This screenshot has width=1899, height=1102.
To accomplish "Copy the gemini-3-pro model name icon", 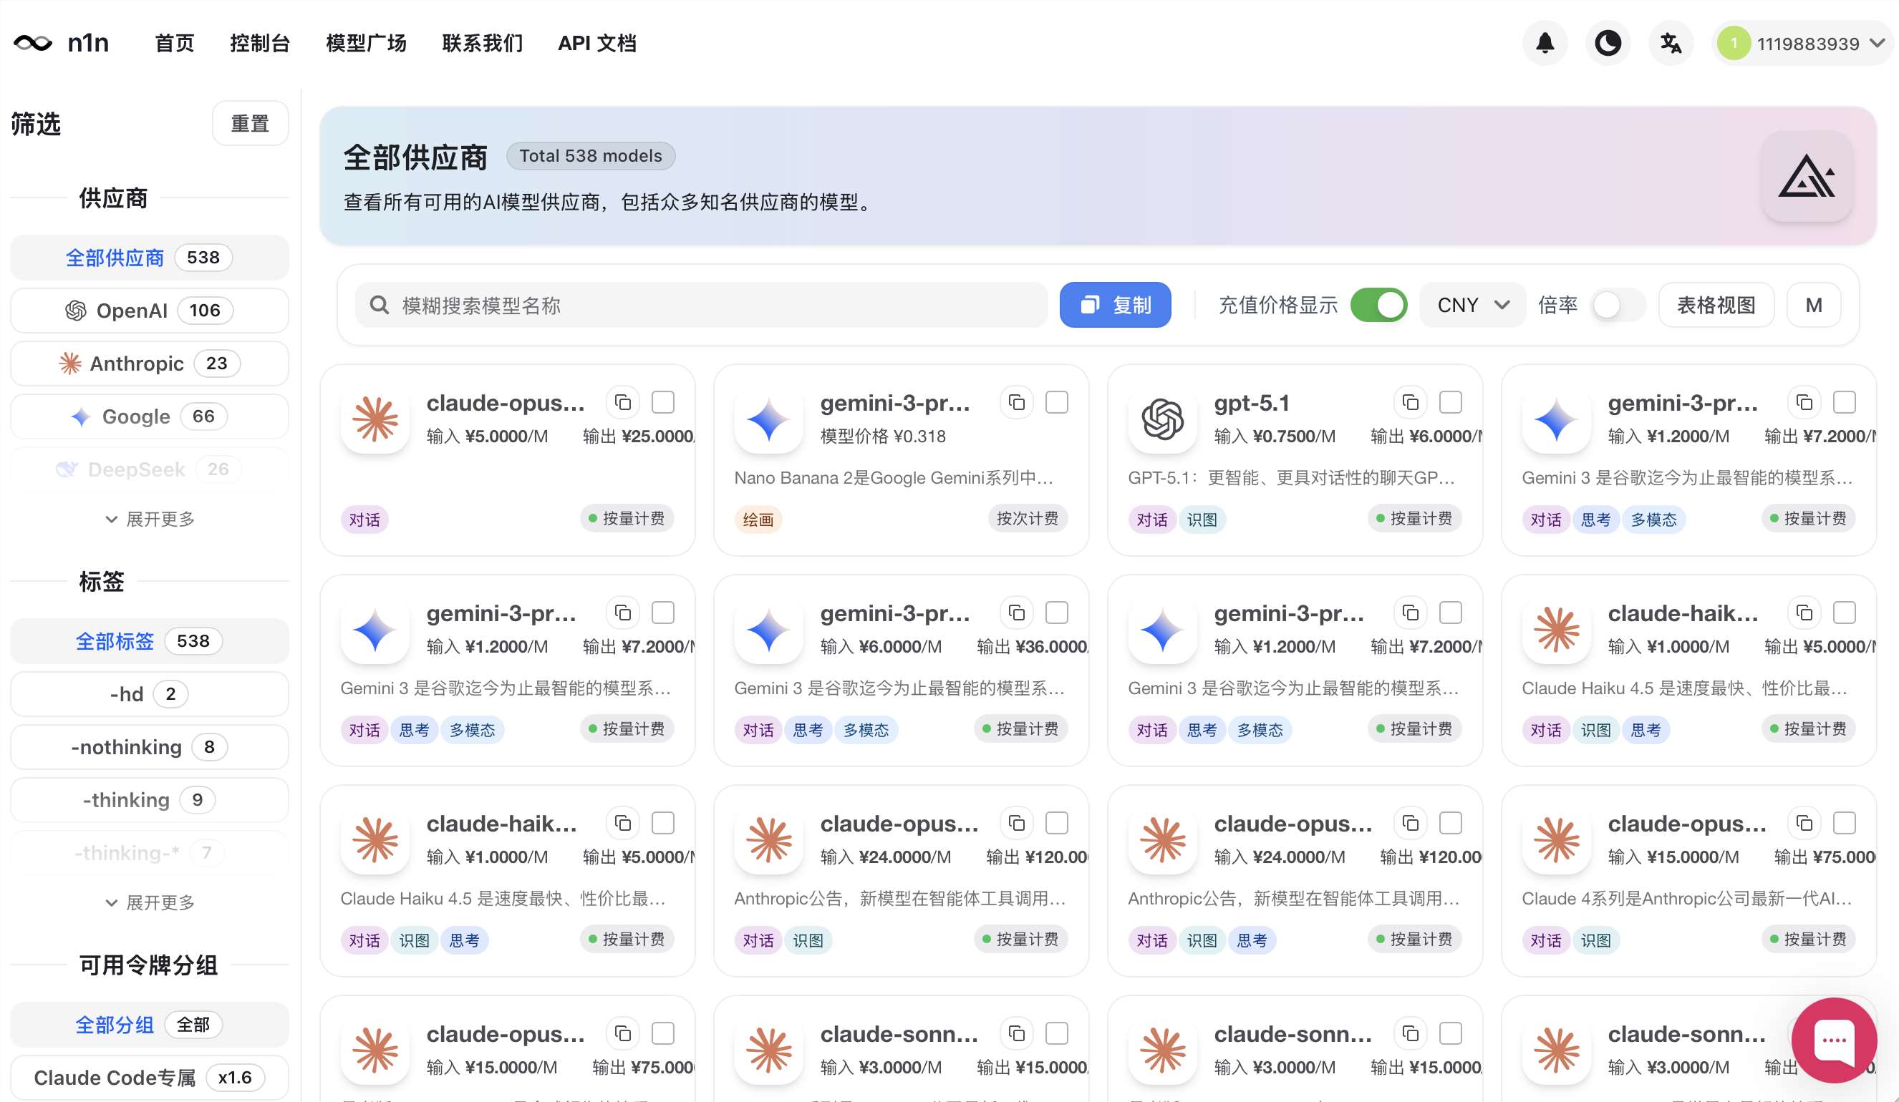I will click(1017, 402).
